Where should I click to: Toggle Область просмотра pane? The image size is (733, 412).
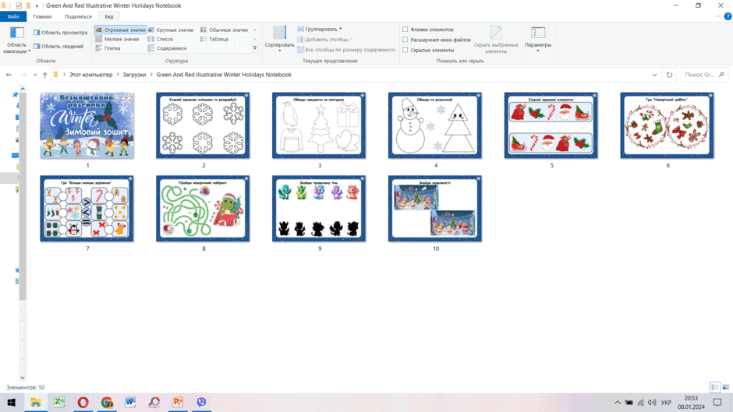[x=60, y=33]
